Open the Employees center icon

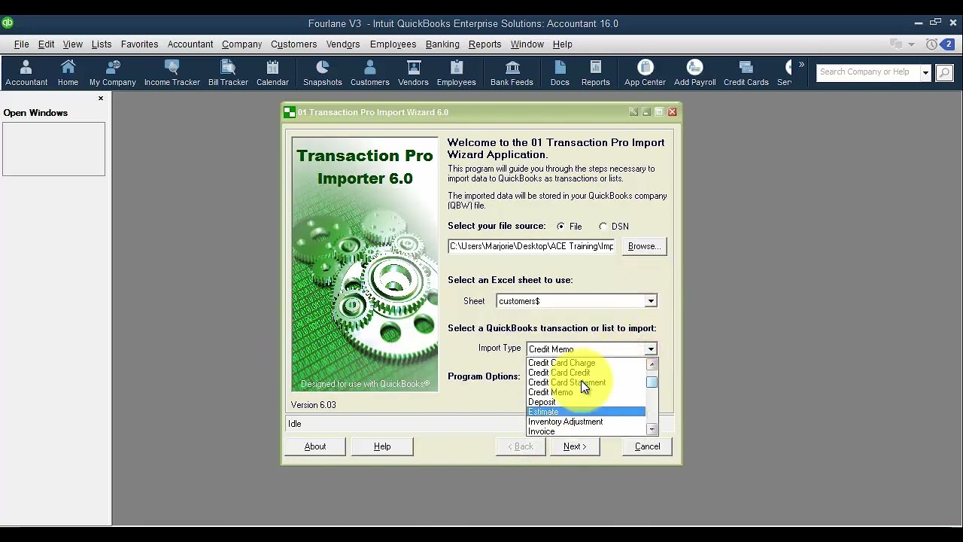pos(457,73)
